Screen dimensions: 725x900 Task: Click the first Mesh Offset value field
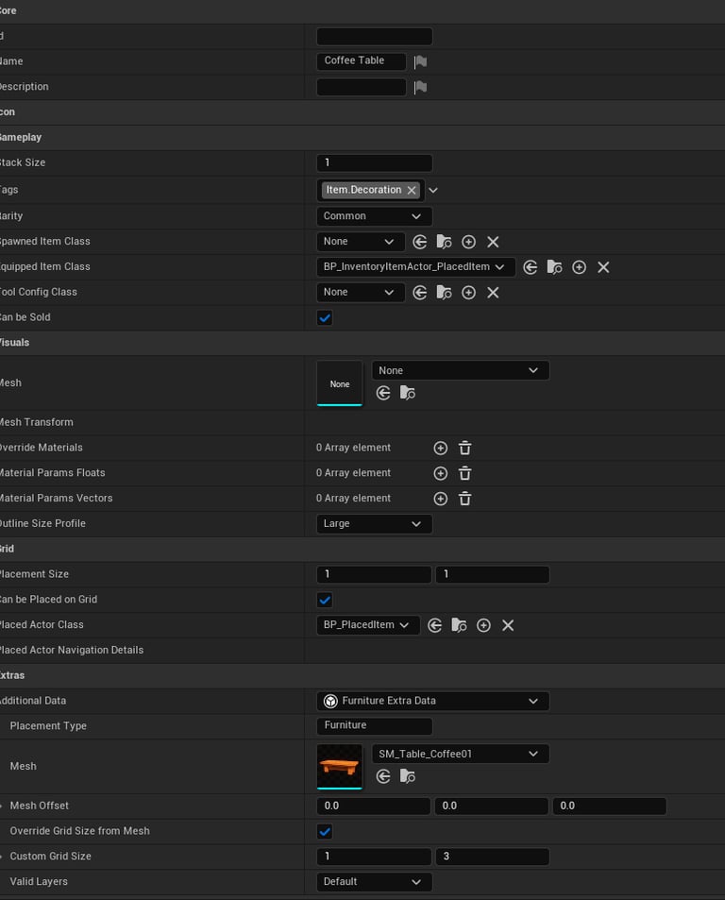pos(374,807)
